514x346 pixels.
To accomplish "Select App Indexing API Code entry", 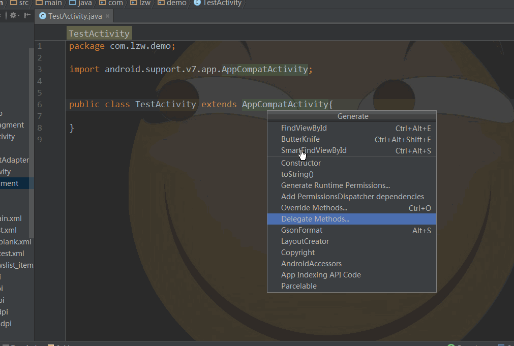I will click(x=352, y=274).
